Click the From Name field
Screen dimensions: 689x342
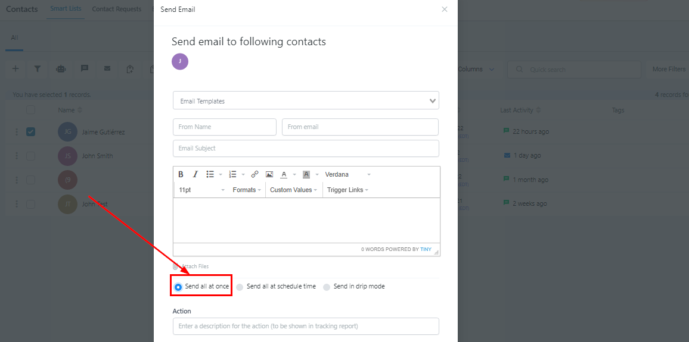225,127
